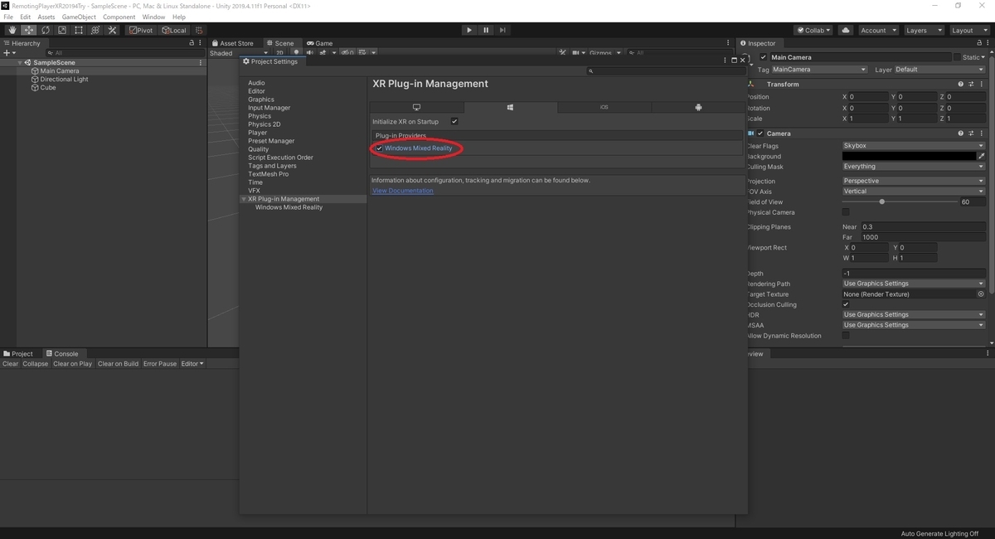This screenshot has width=995, height=539.
Task: Click the Hierarchy add (+) button
Action: pyautogui.click(x=9, y=53)
